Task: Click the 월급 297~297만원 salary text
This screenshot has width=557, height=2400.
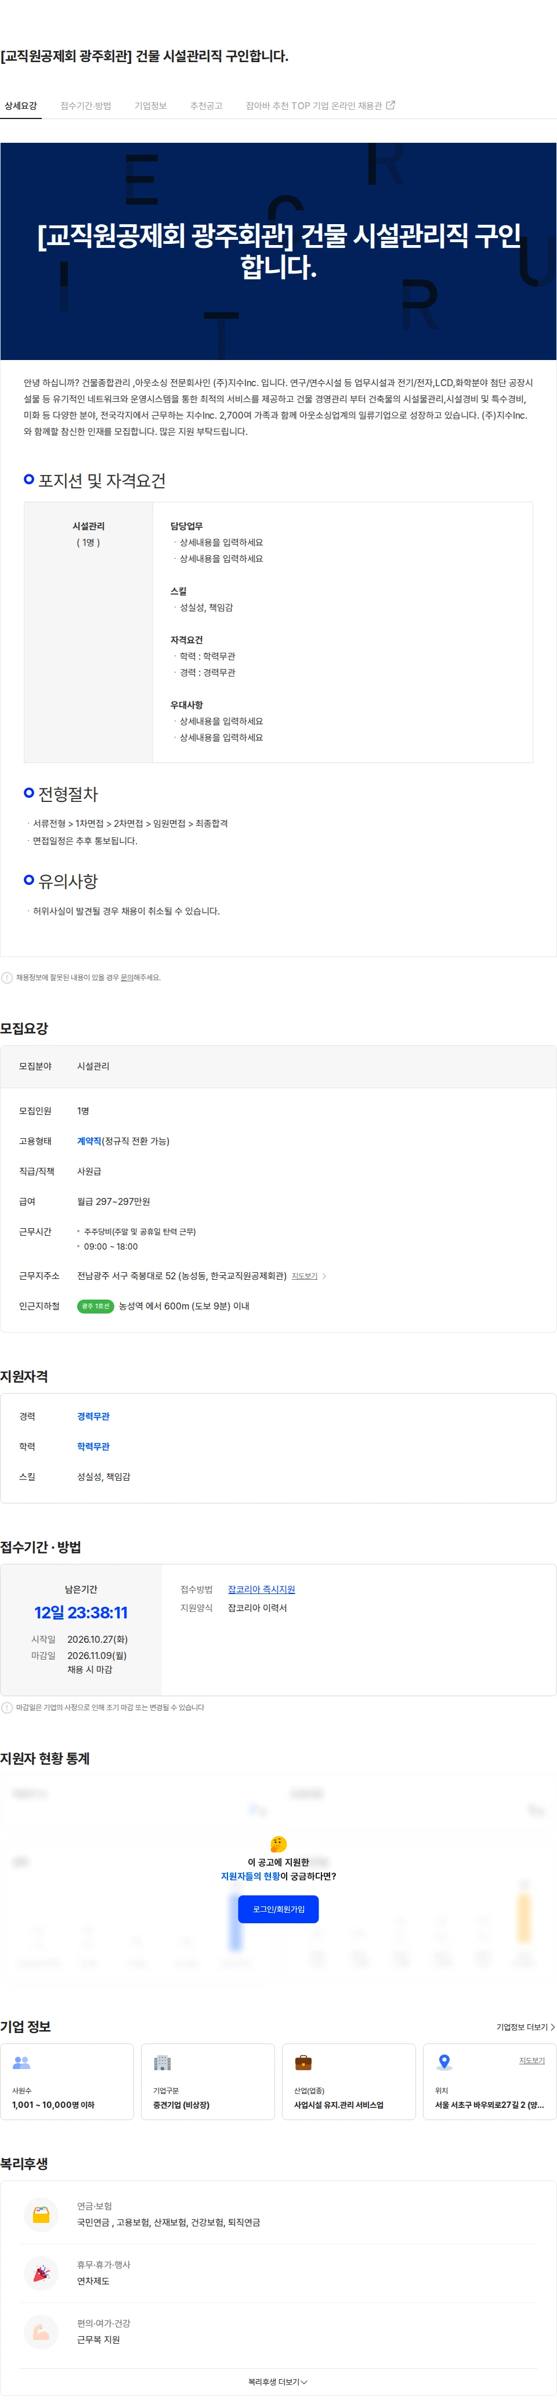Action: [114, 1201]
